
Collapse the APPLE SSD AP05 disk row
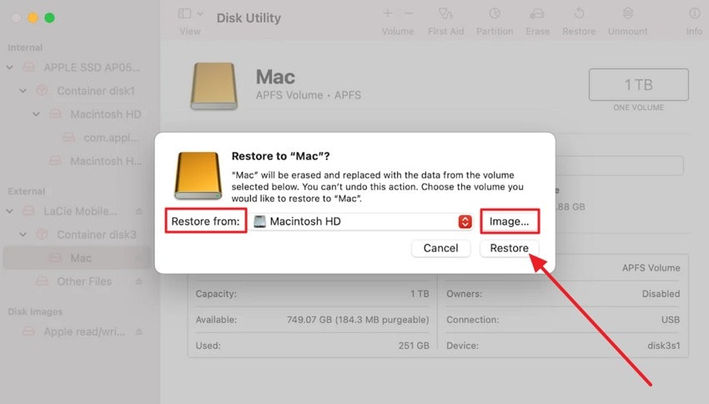point(9,68)
